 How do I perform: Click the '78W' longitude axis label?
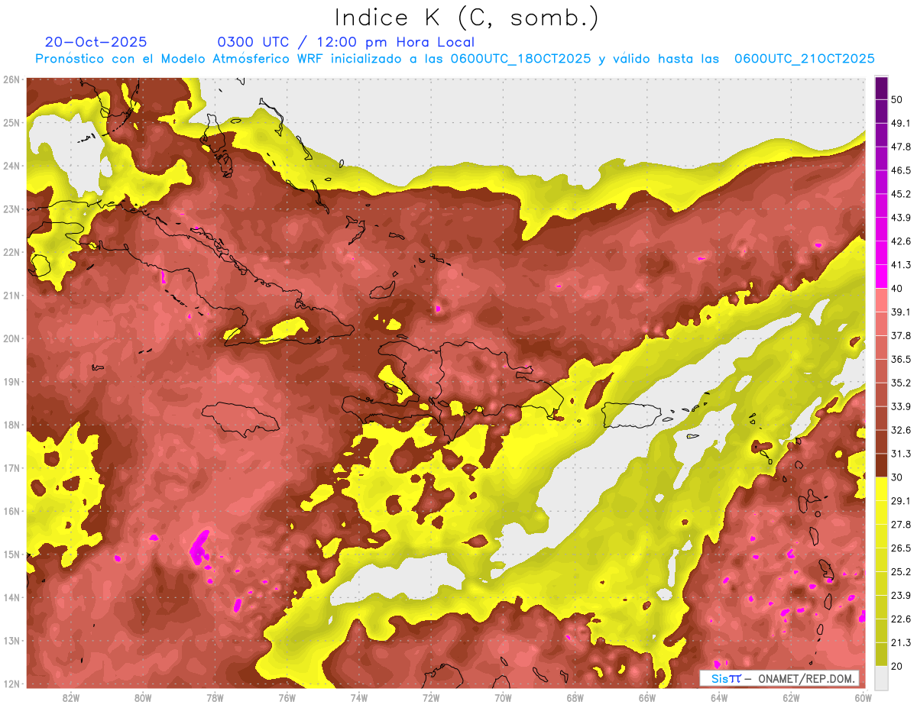215,697
